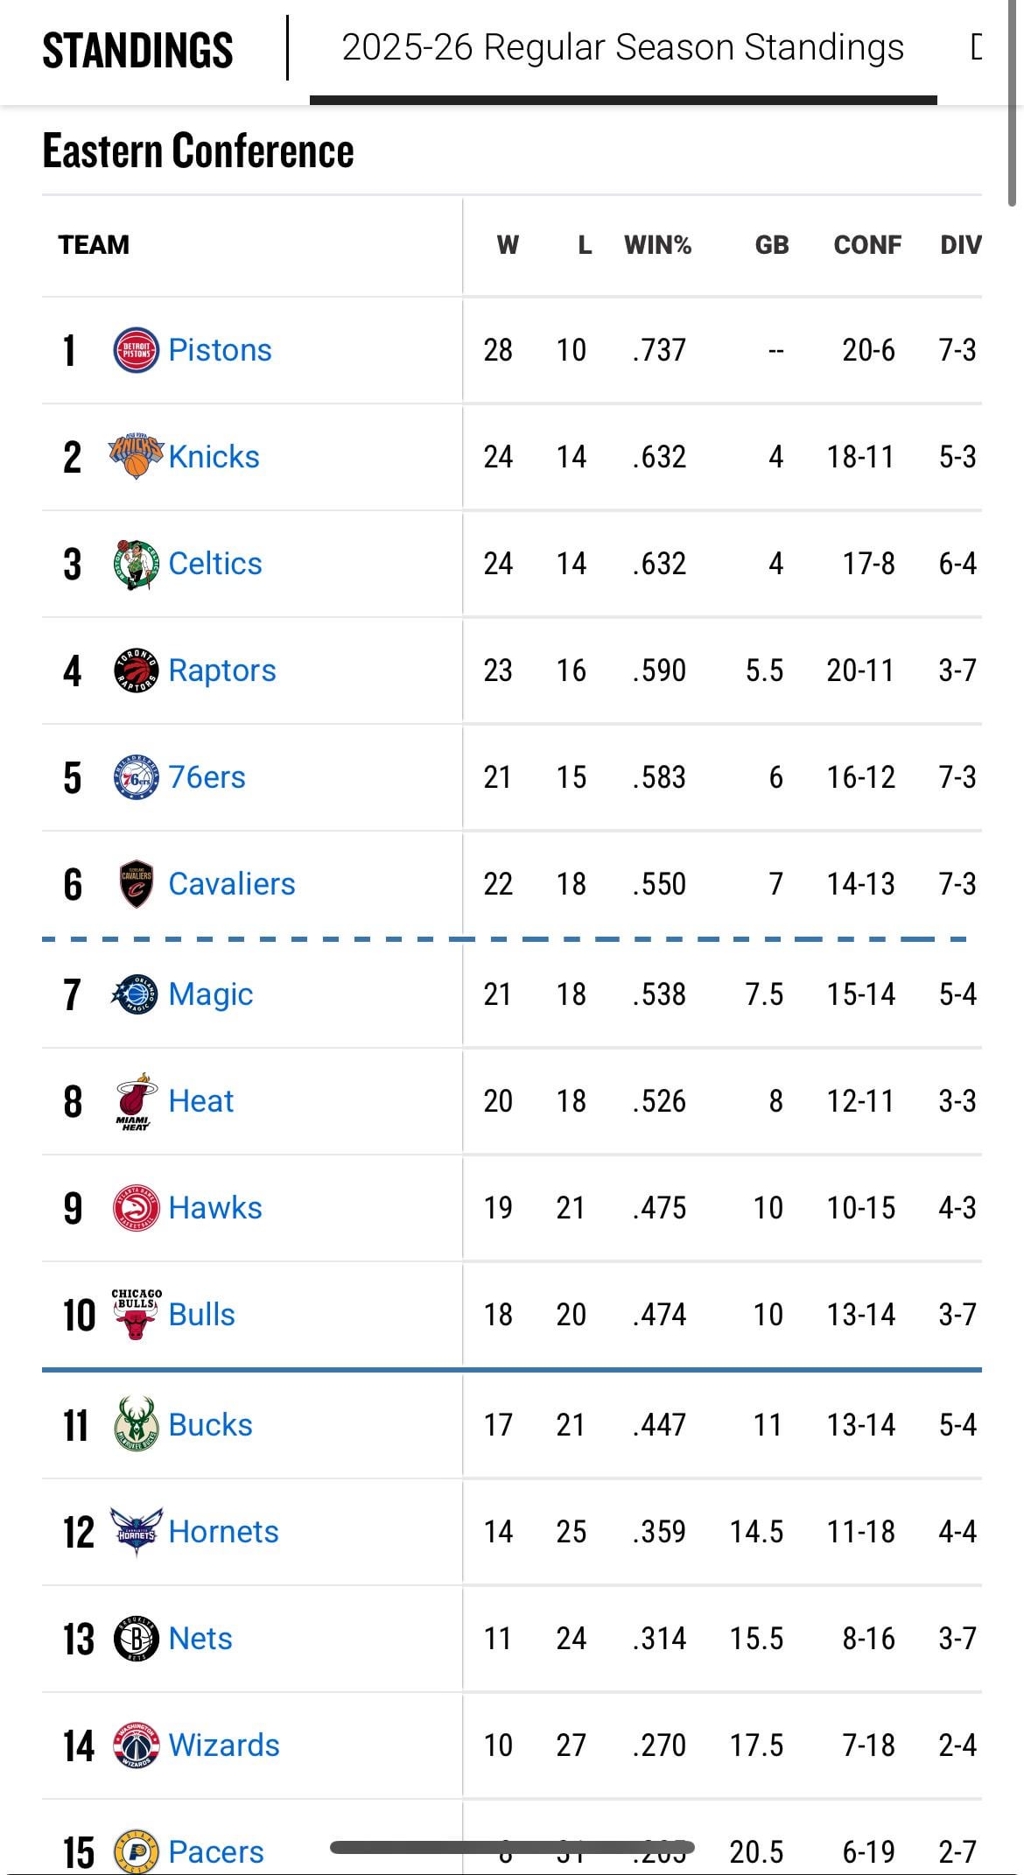Open the Wizards team page link
1024x1875 pixels.
224,1745
